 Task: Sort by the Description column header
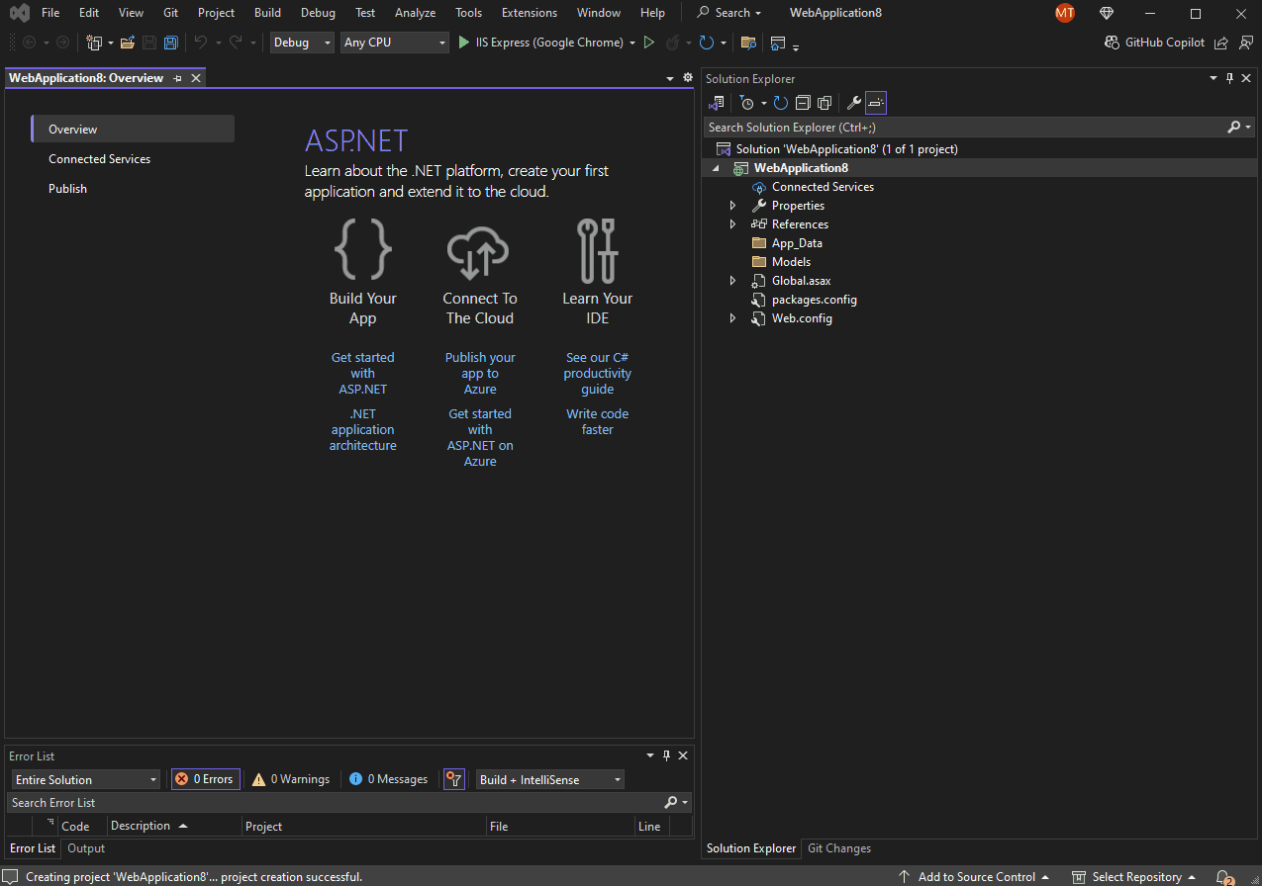click(x=174, y=826)
